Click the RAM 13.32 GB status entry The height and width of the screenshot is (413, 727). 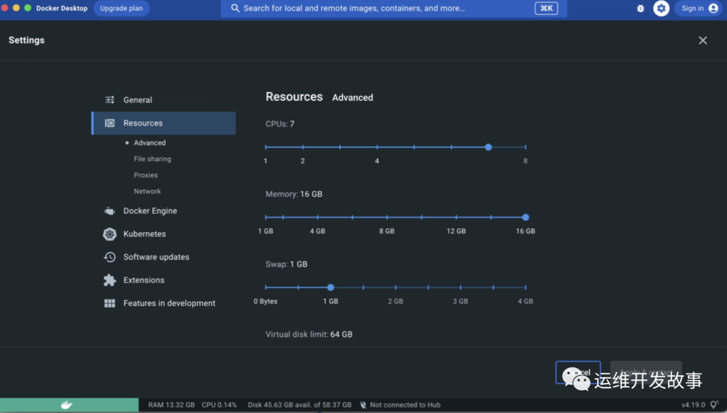[x=172, y=405]
